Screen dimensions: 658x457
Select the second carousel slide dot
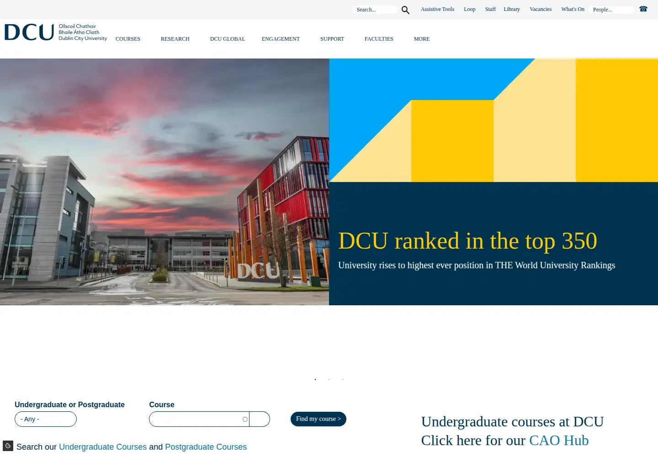point(329,379)
